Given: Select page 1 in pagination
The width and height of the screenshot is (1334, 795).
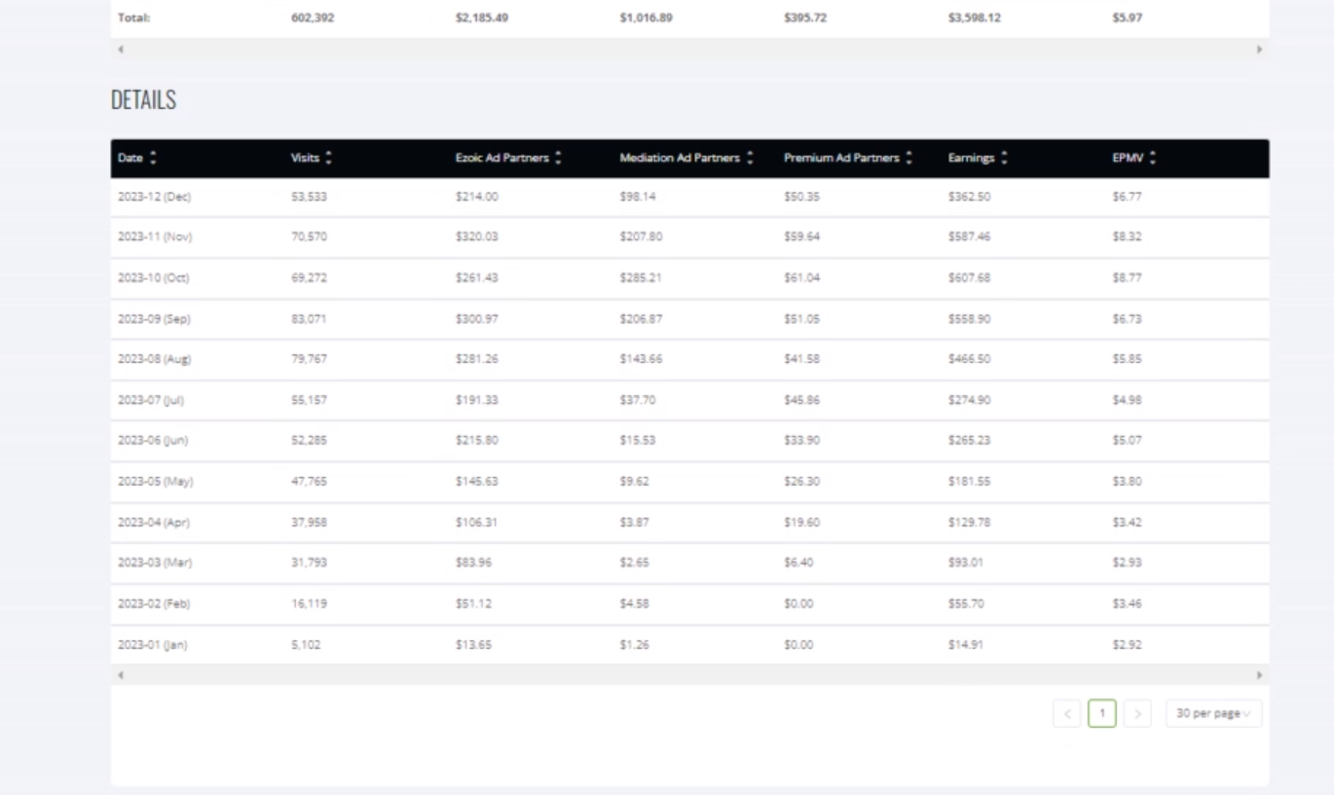Looking at the screenshot, I should click(1102, 713).
